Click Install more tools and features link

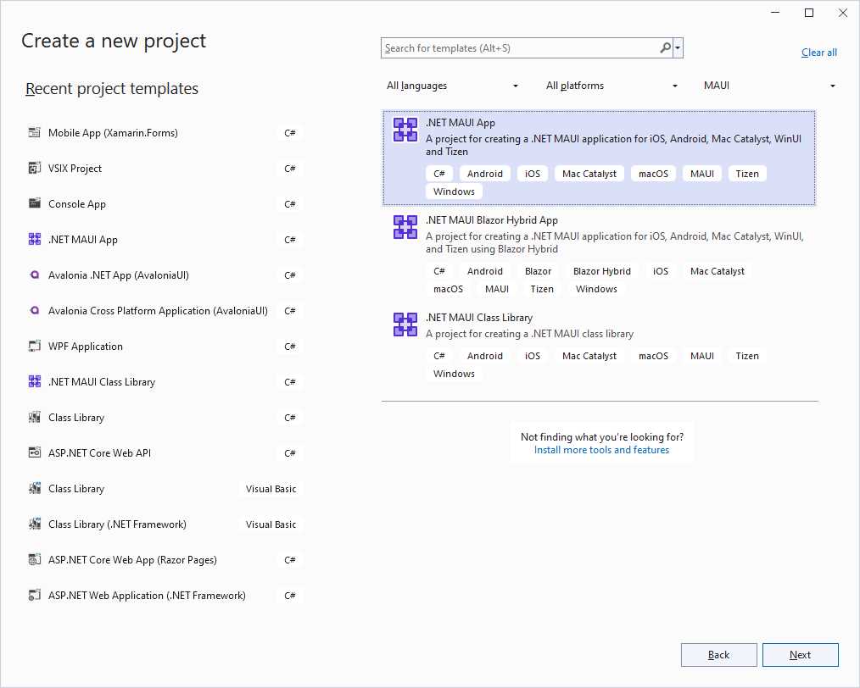(x=601, y=450)
